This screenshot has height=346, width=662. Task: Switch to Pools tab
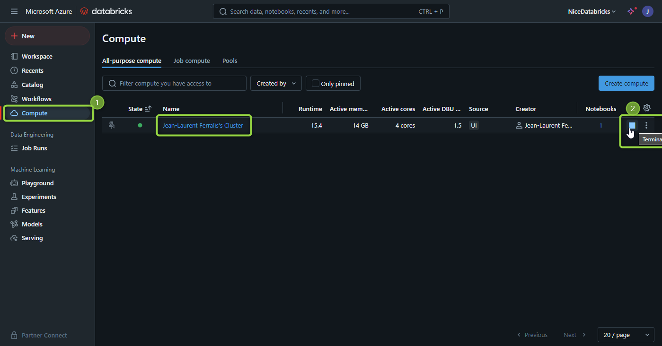[x=230, y=61]
